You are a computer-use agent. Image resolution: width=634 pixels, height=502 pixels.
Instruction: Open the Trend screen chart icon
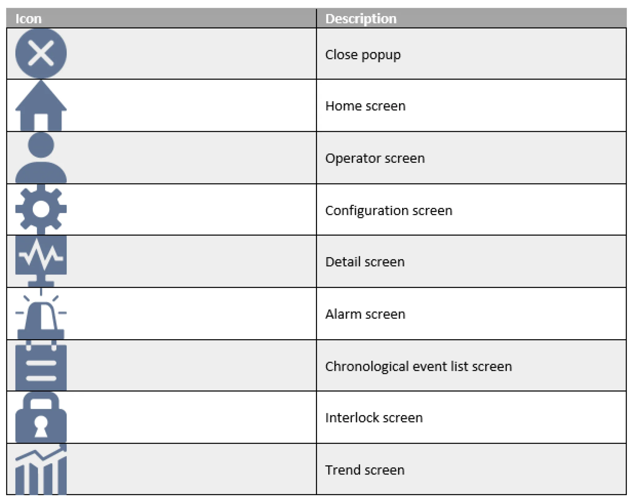pyautogui.click(x=41, y=469)
